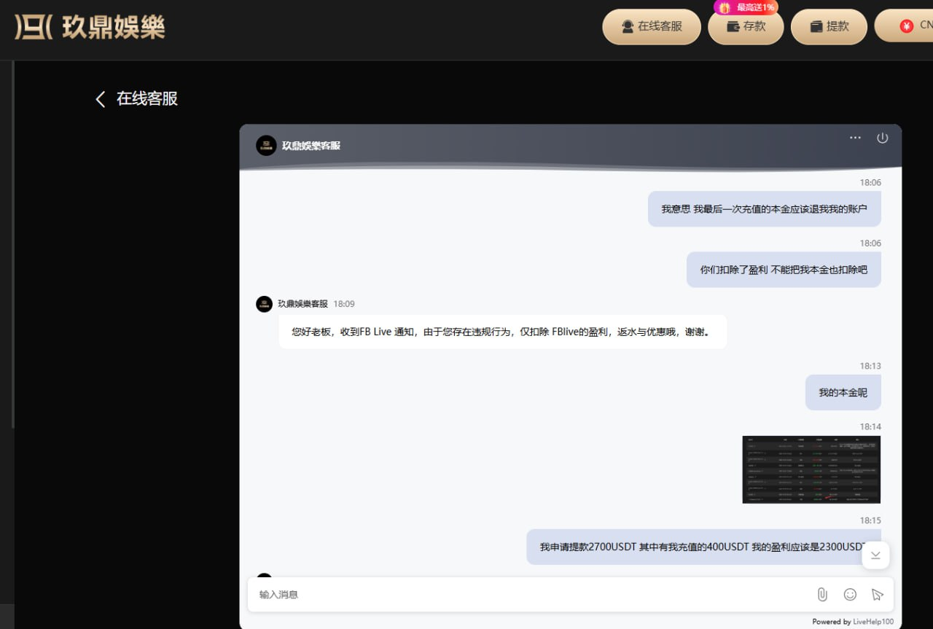Click the 最高送1% promotion badge
The width and height of the screenshot is (933, 629).
coord(746,7)
